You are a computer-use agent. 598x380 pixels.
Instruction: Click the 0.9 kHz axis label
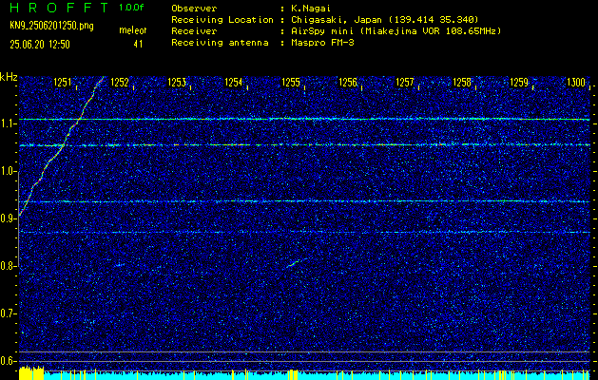[7, 218]
